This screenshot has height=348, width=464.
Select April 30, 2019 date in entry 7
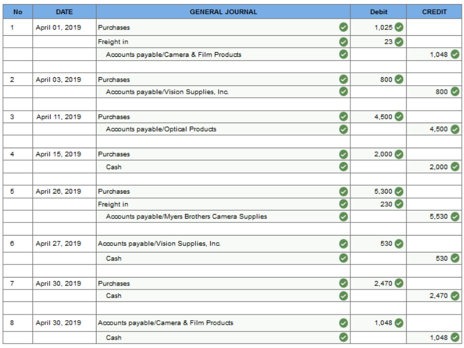tap(58, 283)
